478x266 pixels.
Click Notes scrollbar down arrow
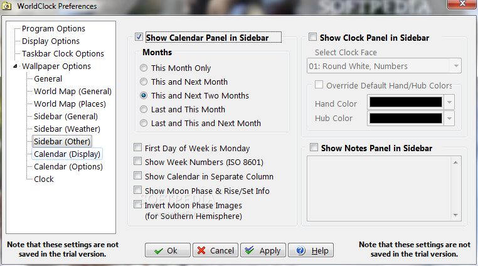[456, 215]
